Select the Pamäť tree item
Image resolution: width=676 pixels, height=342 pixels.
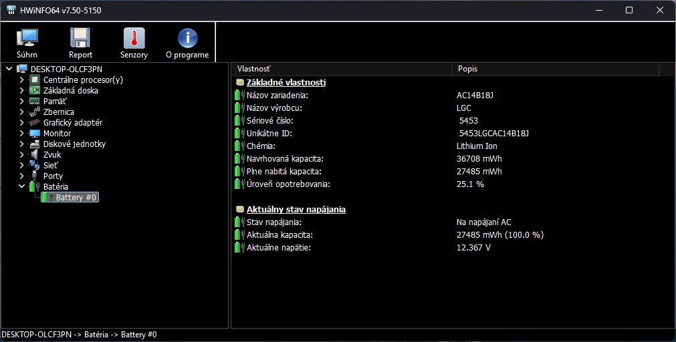click(54, 102)
